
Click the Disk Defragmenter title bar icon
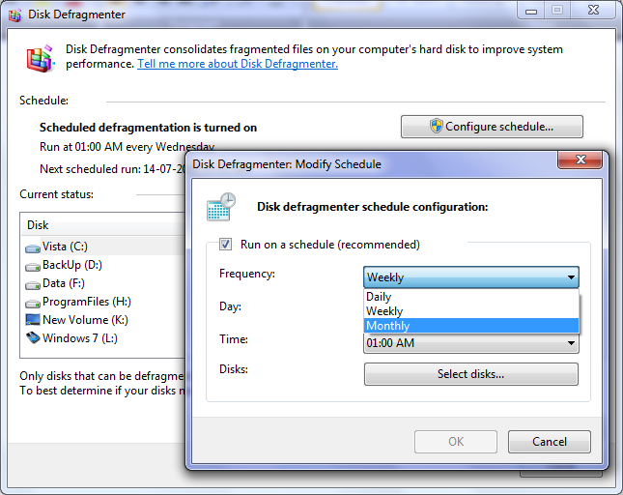click(x=13, y=14)
